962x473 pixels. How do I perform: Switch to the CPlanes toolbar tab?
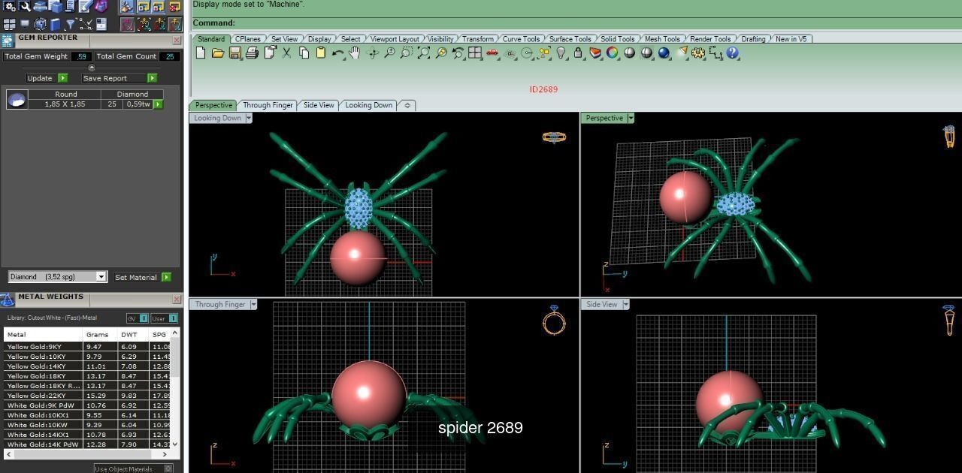click(x=247, y=39)
